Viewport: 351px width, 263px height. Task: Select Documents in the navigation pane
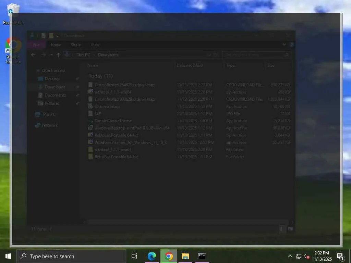[x=55, y=95]
